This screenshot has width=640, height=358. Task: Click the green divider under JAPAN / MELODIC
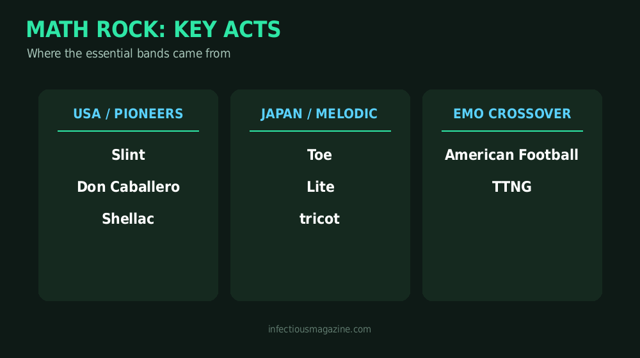321,131
